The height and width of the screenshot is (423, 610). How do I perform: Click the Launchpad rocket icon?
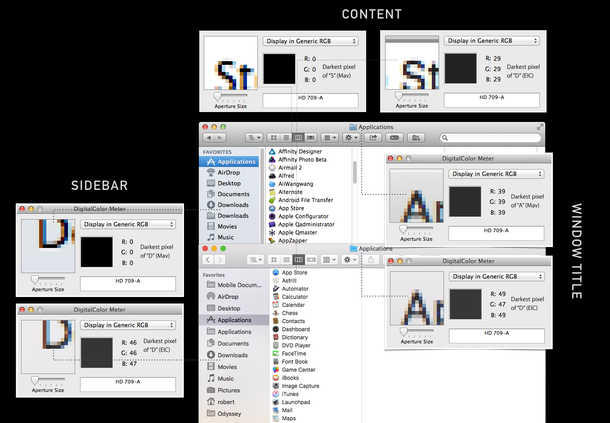tap(276, 402)
